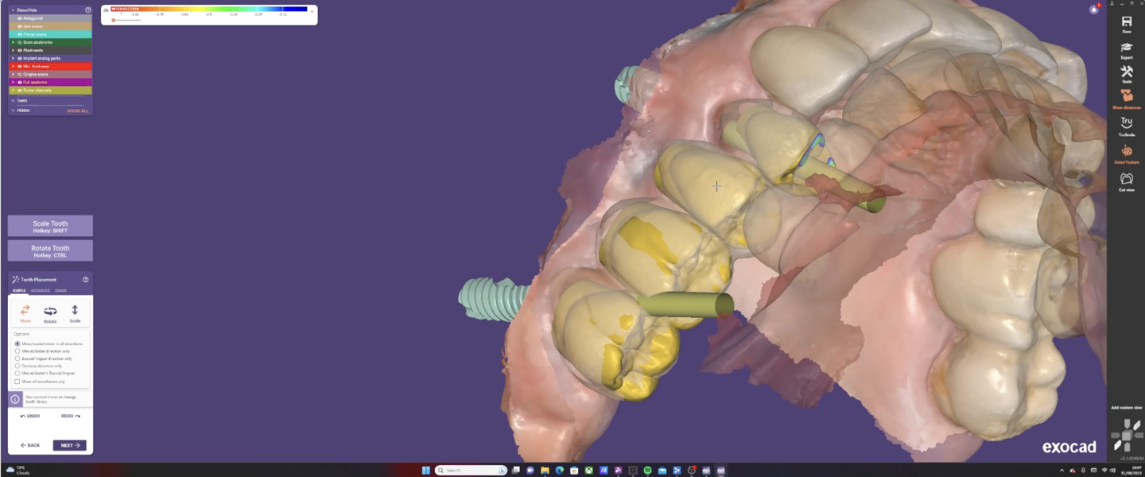Toggle the Color/Texture display icon
This screenshot has width=1145, height=477.
[1126, 152]
